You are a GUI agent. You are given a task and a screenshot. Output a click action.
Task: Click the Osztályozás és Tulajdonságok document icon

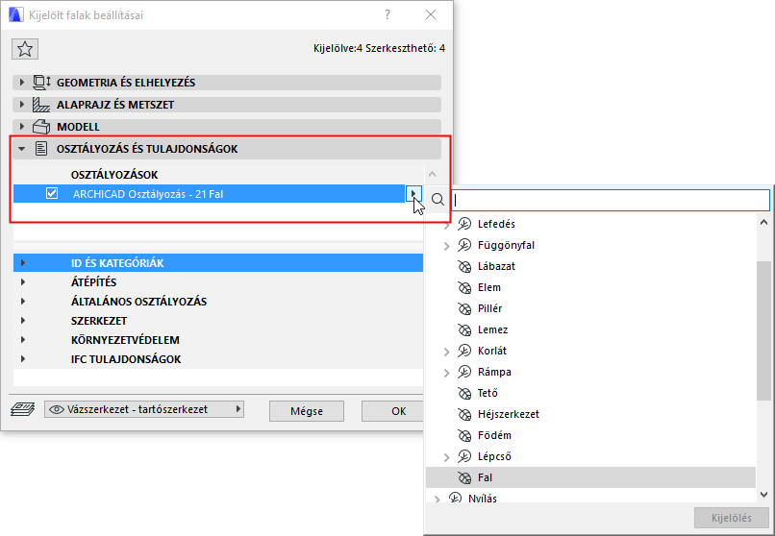pyautogui.click(x=41, y=149)
